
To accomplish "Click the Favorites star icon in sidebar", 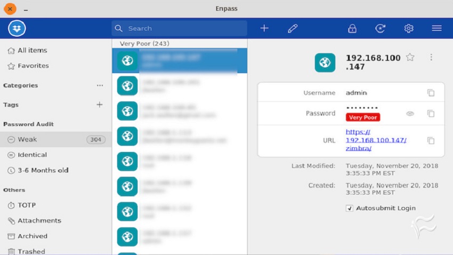I will [11, 66].
